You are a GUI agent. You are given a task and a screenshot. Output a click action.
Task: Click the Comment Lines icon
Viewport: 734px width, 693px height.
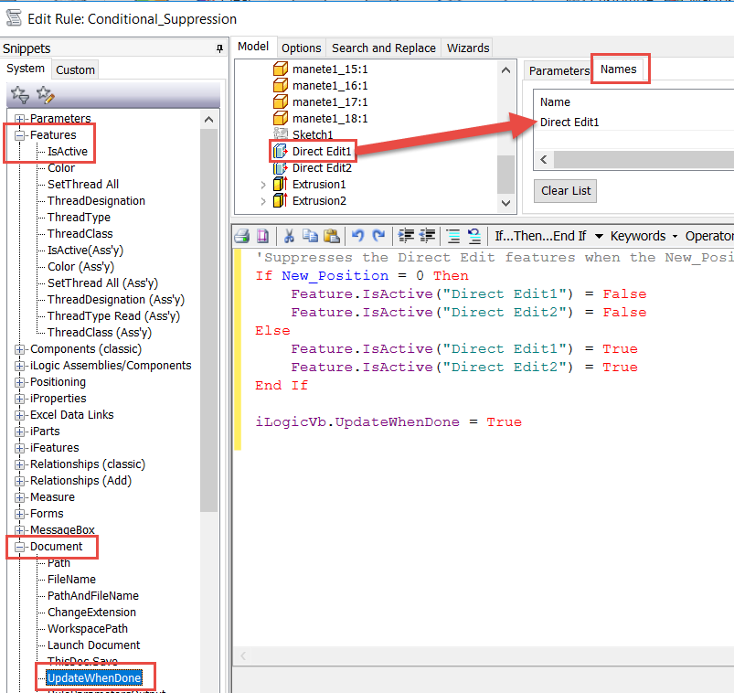pyautogui.click(x=453, y=236)
